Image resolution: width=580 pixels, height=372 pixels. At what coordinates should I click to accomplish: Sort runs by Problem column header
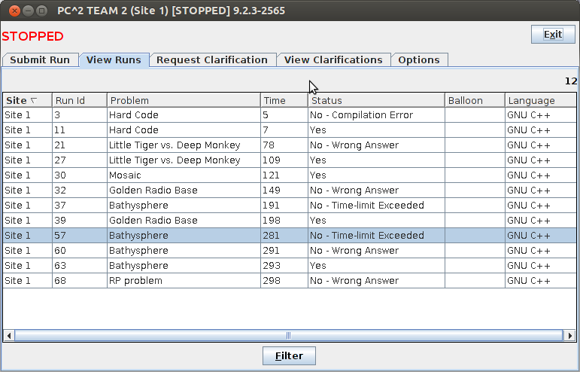184,101
